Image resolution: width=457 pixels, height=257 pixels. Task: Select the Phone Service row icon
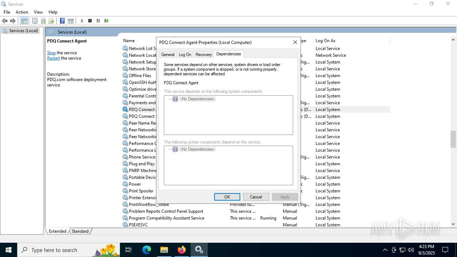125,157
